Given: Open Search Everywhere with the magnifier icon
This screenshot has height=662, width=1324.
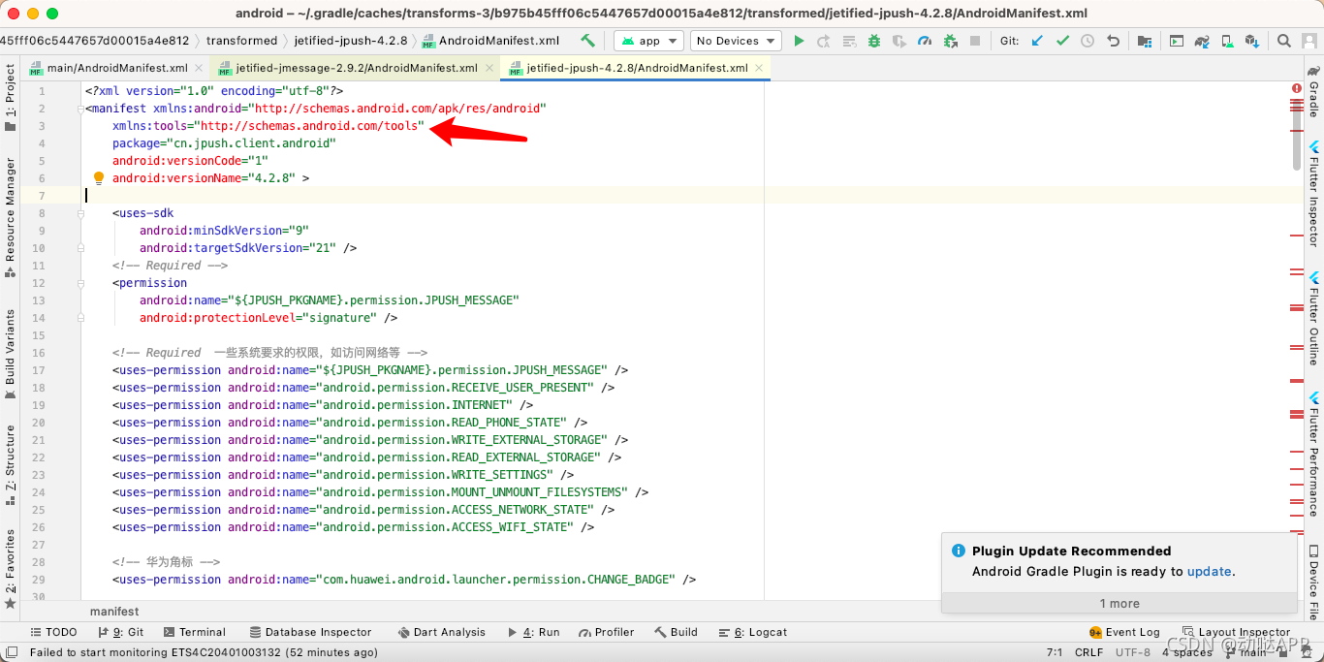Looking at the screenshot, I should click(x=1283, y=41).
